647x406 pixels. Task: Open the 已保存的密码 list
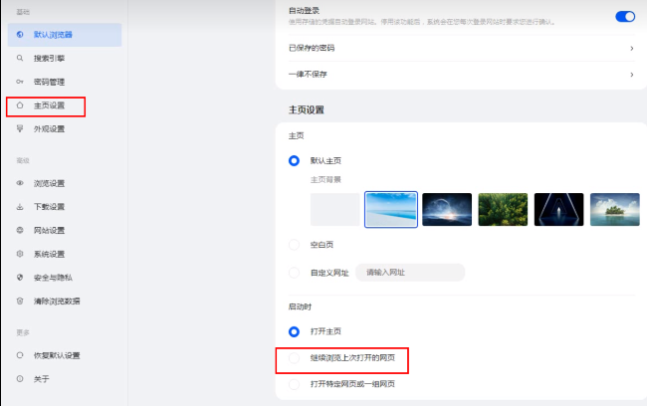click(x=461, y=49)
